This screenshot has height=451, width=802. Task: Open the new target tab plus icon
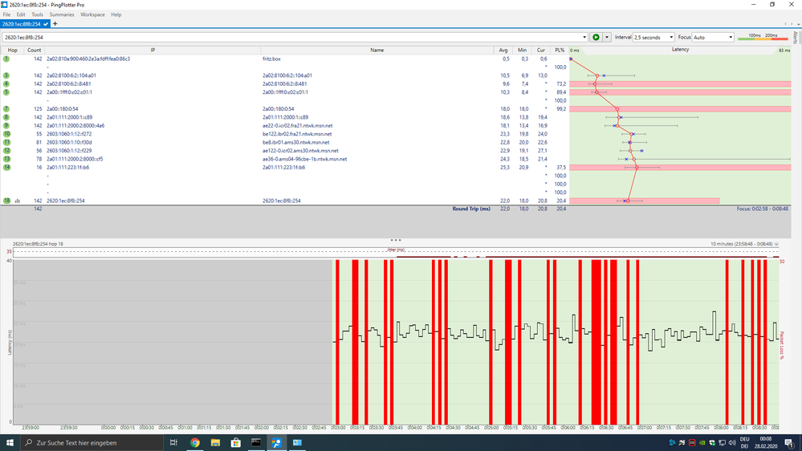click(x=55, y=24)
